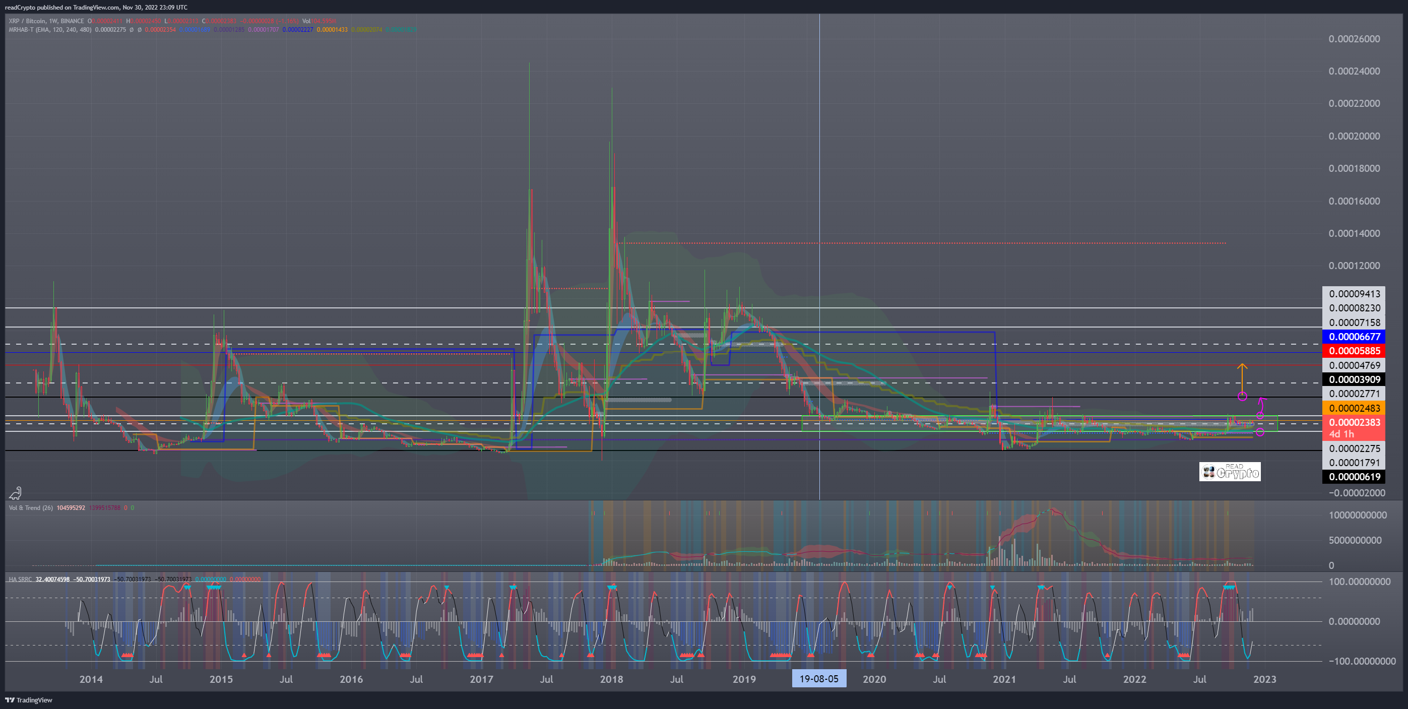Click the blue 0.00006677 price label

[1354, 337]
